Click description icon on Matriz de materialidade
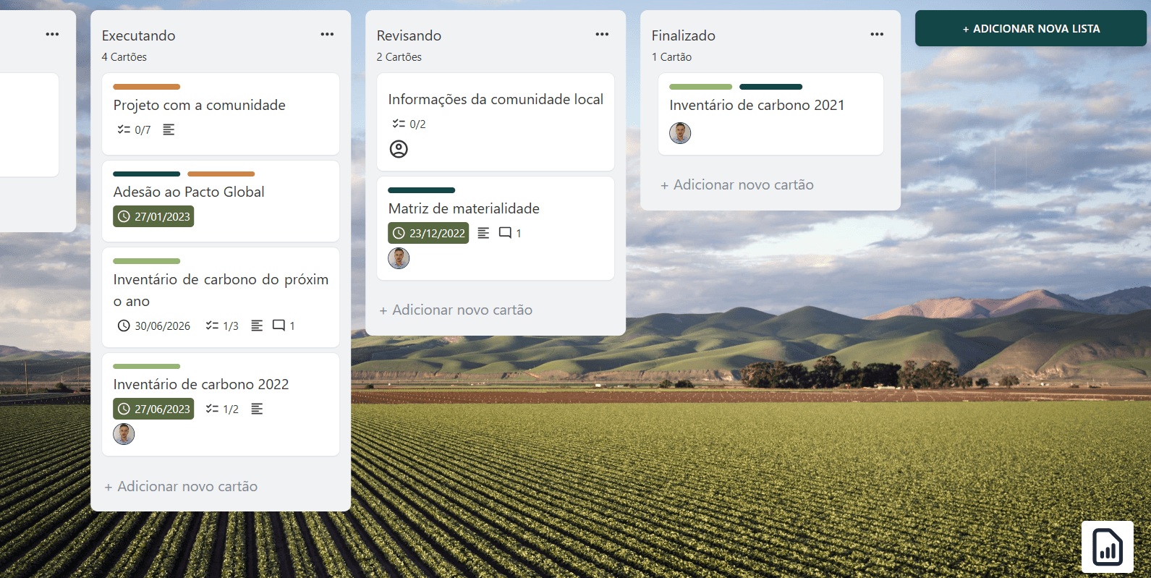This screenshot has width=1151, height=578. (x=484, y=233)
